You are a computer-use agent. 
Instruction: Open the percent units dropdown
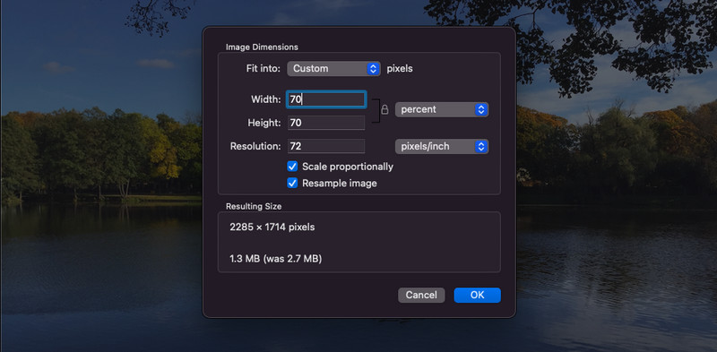pyautogui.click(x=442, y=109)
